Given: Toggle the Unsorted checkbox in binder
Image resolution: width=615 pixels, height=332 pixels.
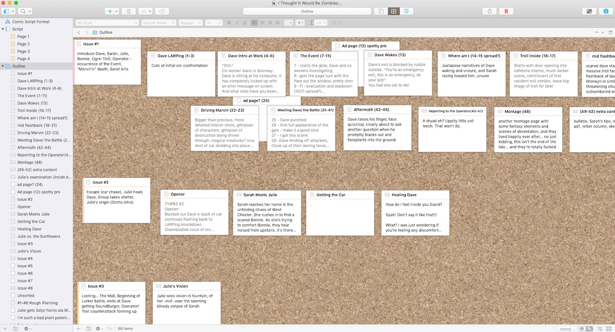Looking at the screenshot, I should point(13,296).
